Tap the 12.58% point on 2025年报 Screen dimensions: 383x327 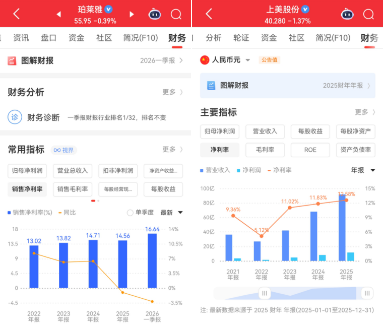tap(346, 200)
